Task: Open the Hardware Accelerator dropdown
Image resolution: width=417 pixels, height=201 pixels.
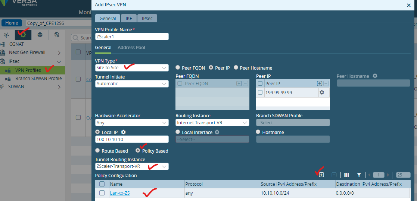Action: (132, 122)
